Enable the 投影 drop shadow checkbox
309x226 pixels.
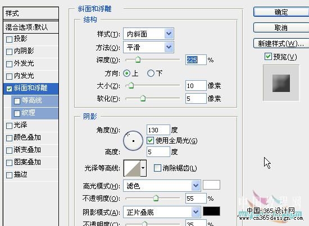pyautogui.click(x=9, y=39)
